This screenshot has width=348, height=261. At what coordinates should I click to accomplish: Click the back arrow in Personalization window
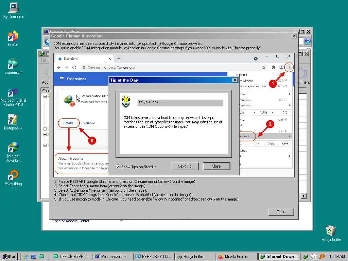pyautogui.click(x=47, y=41)
